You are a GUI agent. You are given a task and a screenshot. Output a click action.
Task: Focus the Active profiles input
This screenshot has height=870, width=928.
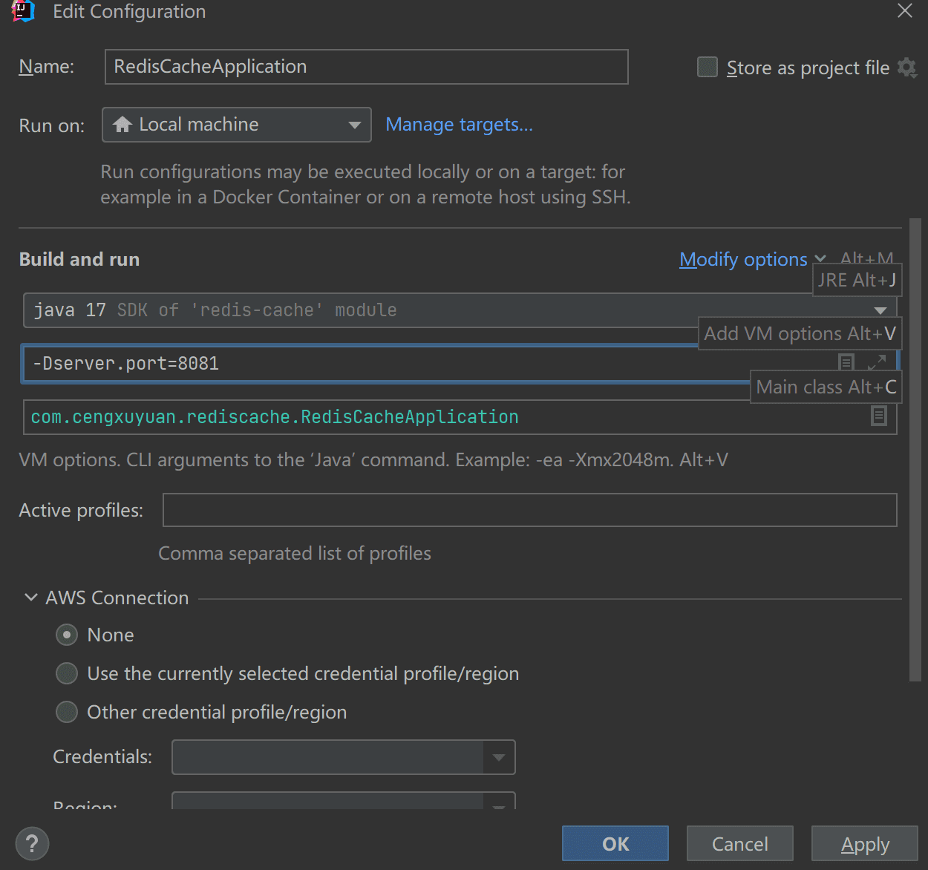point(530,510)
